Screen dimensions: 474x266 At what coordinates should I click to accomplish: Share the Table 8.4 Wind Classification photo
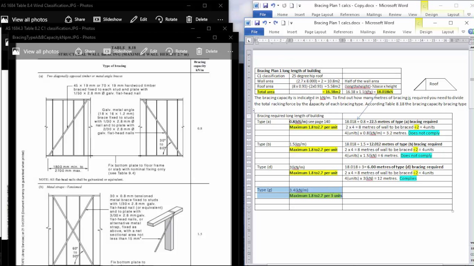[75, 19]
